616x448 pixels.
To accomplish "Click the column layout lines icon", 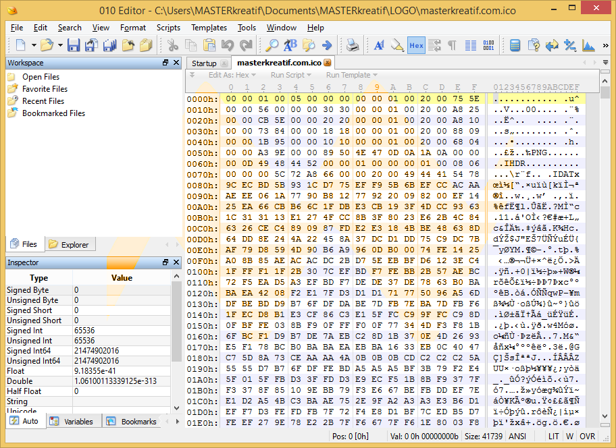I will (x=471, y=45).
